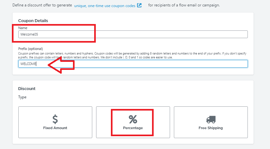Open the unique one-time use coupon codes link
The width and height of the screenshot is (270, 149).
click(x=105, y=6)
